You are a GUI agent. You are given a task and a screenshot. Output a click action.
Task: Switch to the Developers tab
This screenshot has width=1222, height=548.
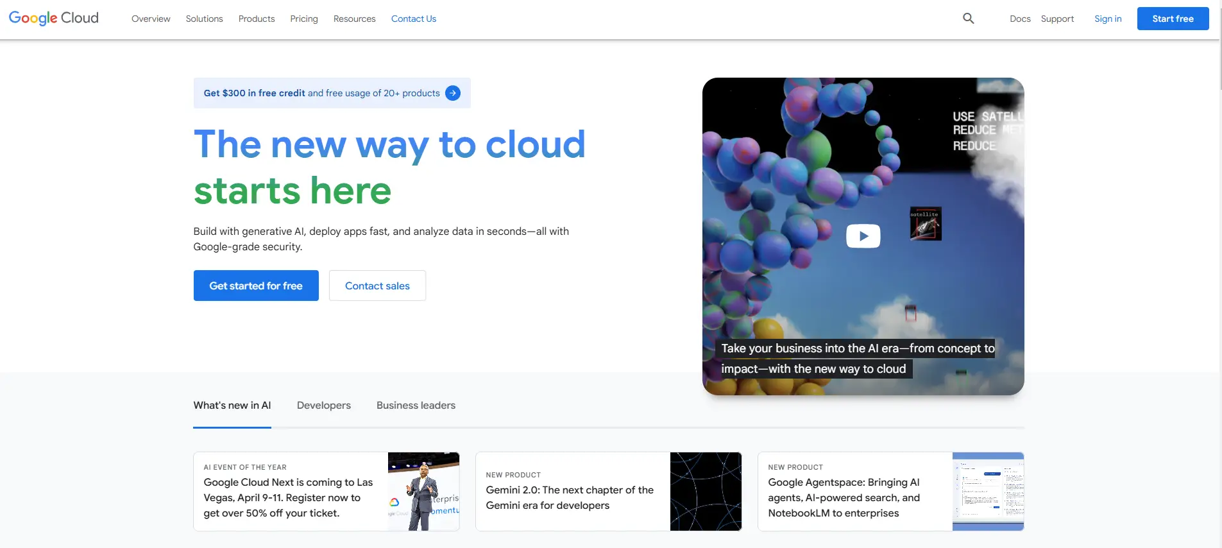[324, 406]
